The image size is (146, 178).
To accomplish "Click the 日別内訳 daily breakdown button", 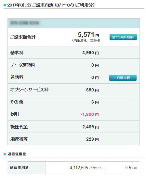I will point(123,78).
